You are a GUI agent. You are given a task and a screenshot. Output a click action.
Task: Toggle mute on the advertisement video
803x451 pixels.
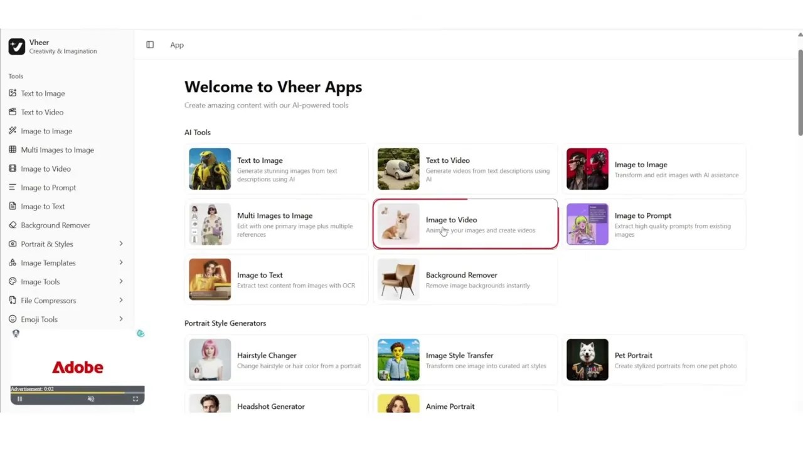pos(91,399)
